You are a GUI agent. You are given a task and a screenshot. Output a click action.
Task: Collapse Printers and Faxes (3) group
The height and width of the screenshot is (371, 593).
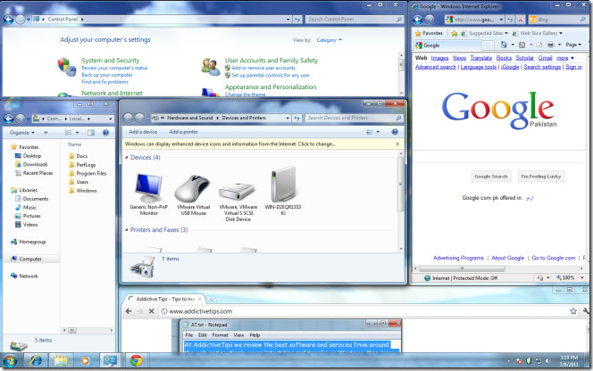pyautogui.click(x=126, y=230)
